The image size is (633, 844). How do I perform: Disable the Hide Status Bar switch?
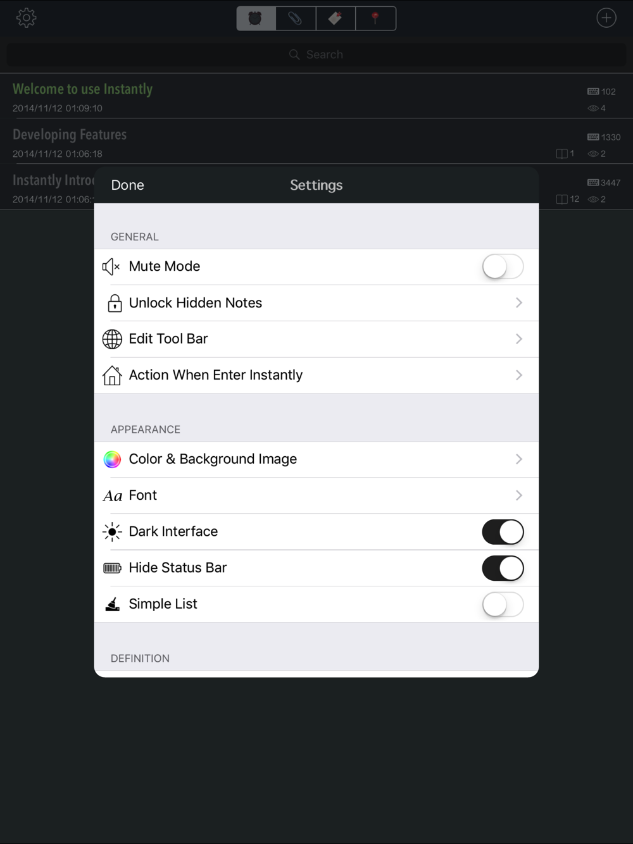point(503,568)
